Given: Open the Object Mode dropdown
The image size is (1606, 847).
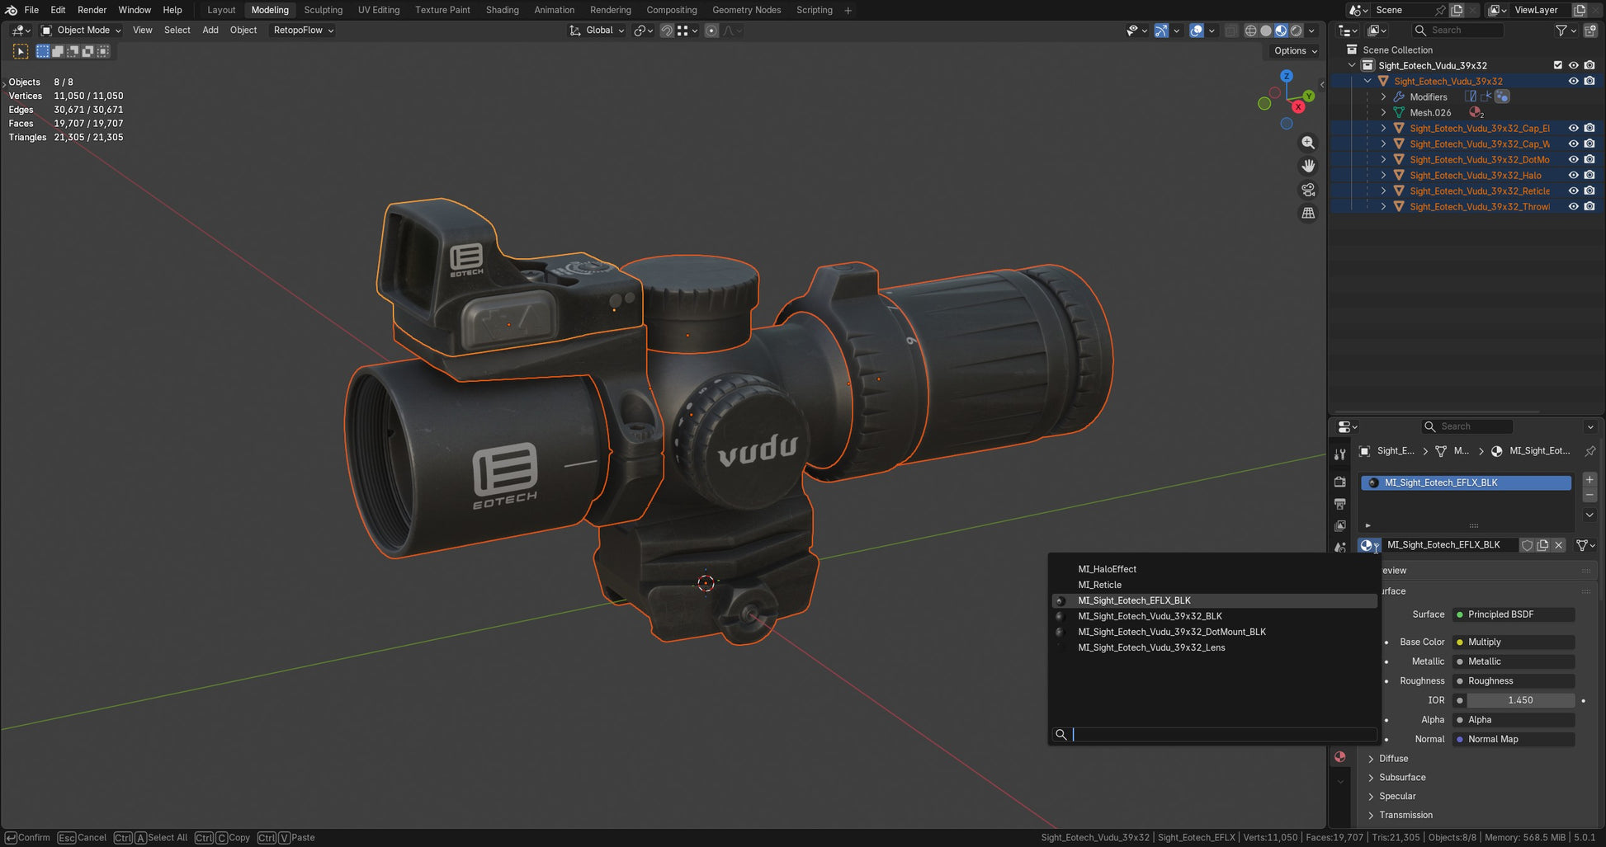Looking at the screenshot, I should click(82, 31).
